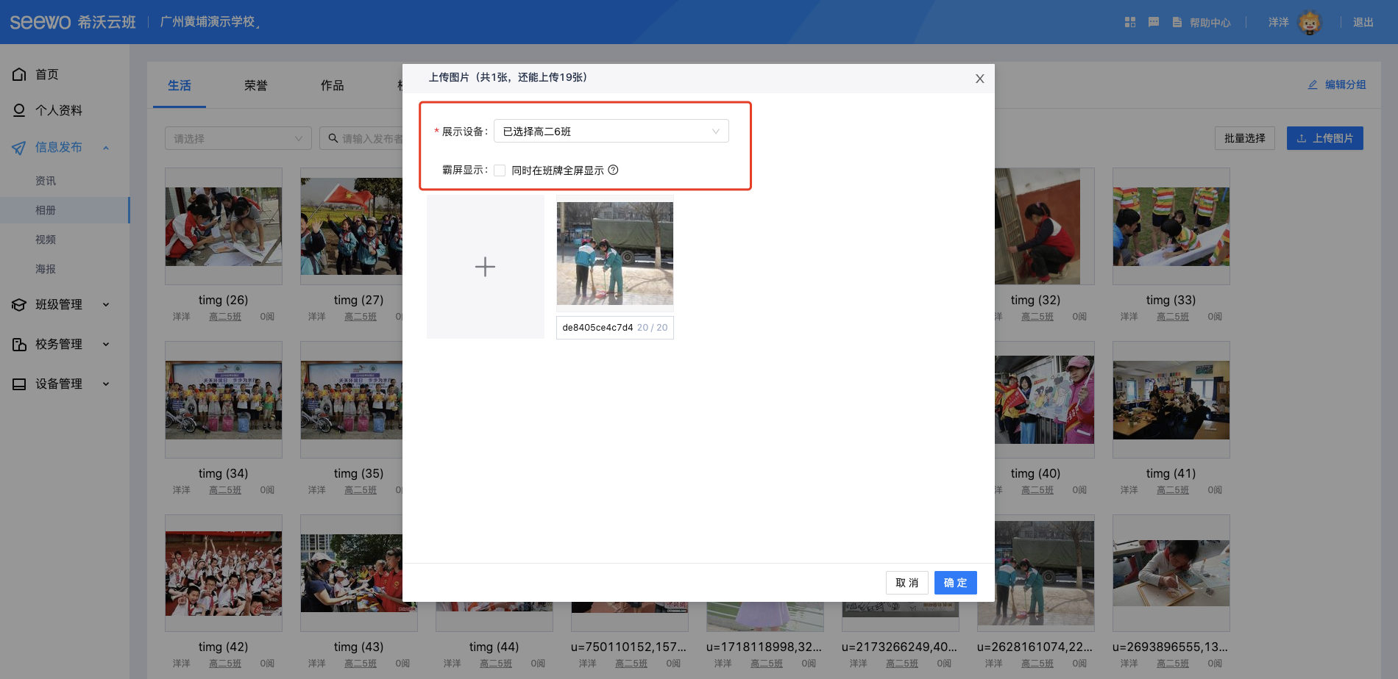Click the 编辑分组 pencil icon
Screen dimensions: 1398x679
coord(1312,85)
